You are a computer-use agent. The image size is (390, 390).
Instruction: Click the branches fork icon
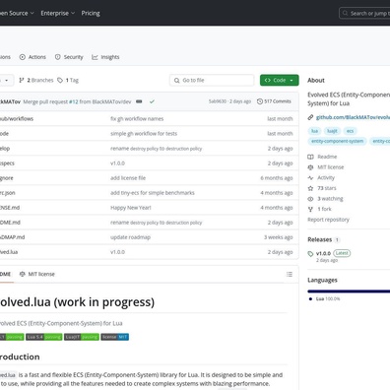22,80
